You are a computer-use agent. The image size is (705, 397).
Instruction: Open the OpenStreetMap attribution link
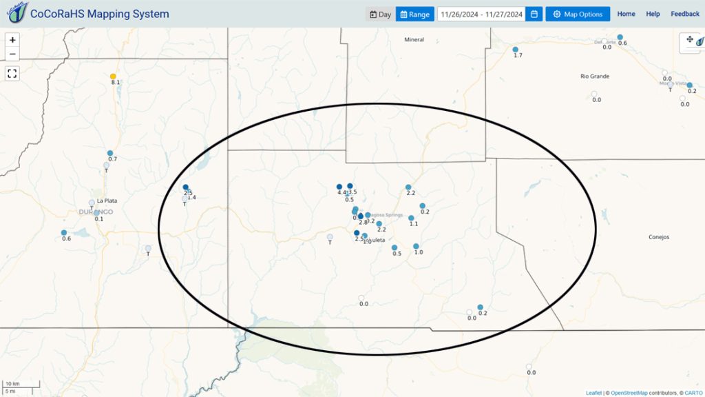pyautogui.click(x=629, y=393)
